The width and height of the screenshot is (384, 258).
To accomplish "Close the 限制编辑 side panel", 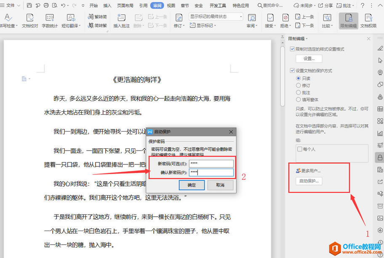I will click(x=368, y=38).
